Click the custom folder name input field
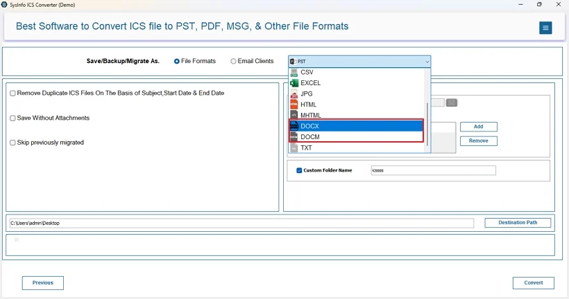The width and height of the screenshot is (569, 299). (x=433, y=170)
